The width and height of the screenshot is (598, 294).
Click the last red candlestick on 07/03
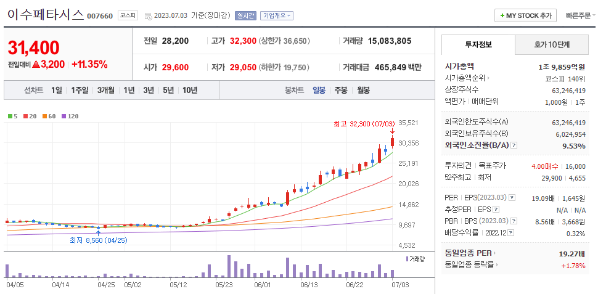pyautogui.click(x=393, y=142)
